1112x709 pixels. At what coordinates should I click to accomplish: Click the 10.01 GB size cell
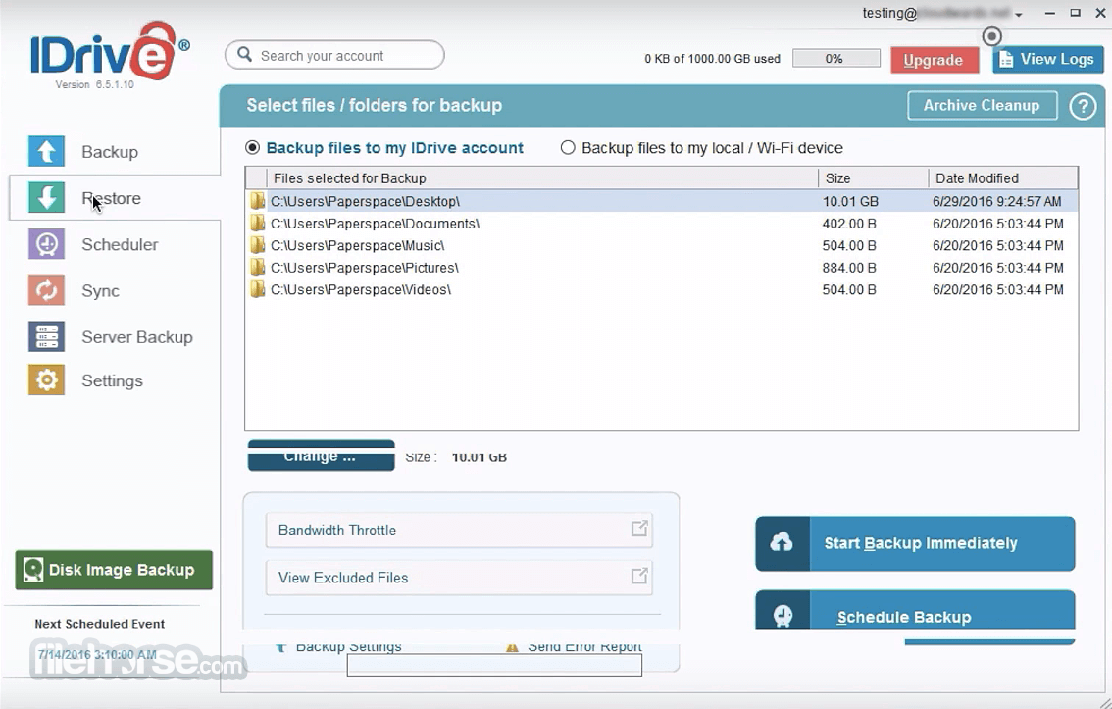(x=850, y=201)
